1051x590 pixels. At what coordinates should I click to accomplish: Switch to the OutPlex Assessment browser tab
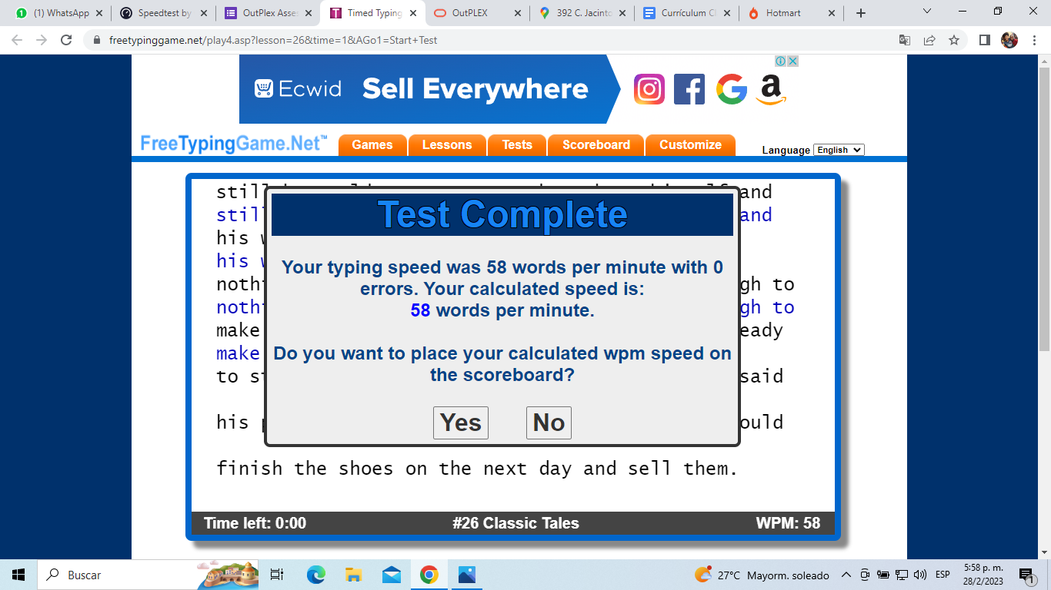pos(269,13)
